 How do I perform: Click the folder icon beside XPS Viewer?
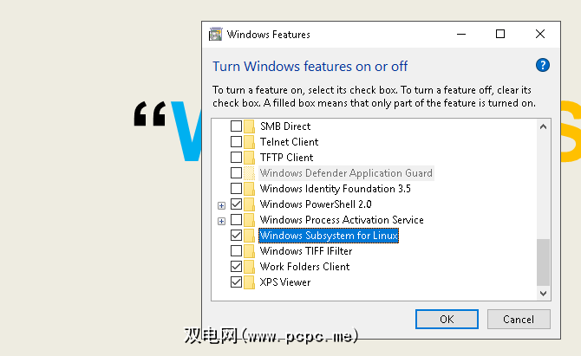(x=250, y=282)
